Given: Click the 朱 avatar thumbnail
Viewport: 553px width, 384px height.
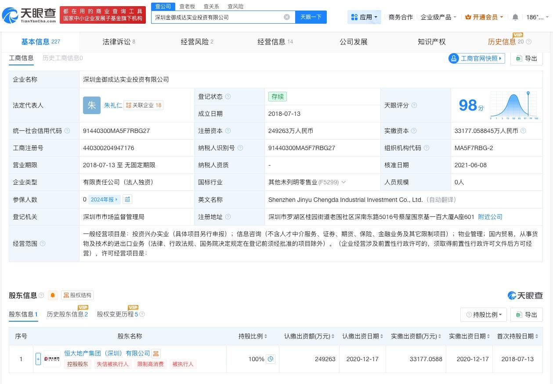Looking at the screenshot, I should click(x=92, y=105).
